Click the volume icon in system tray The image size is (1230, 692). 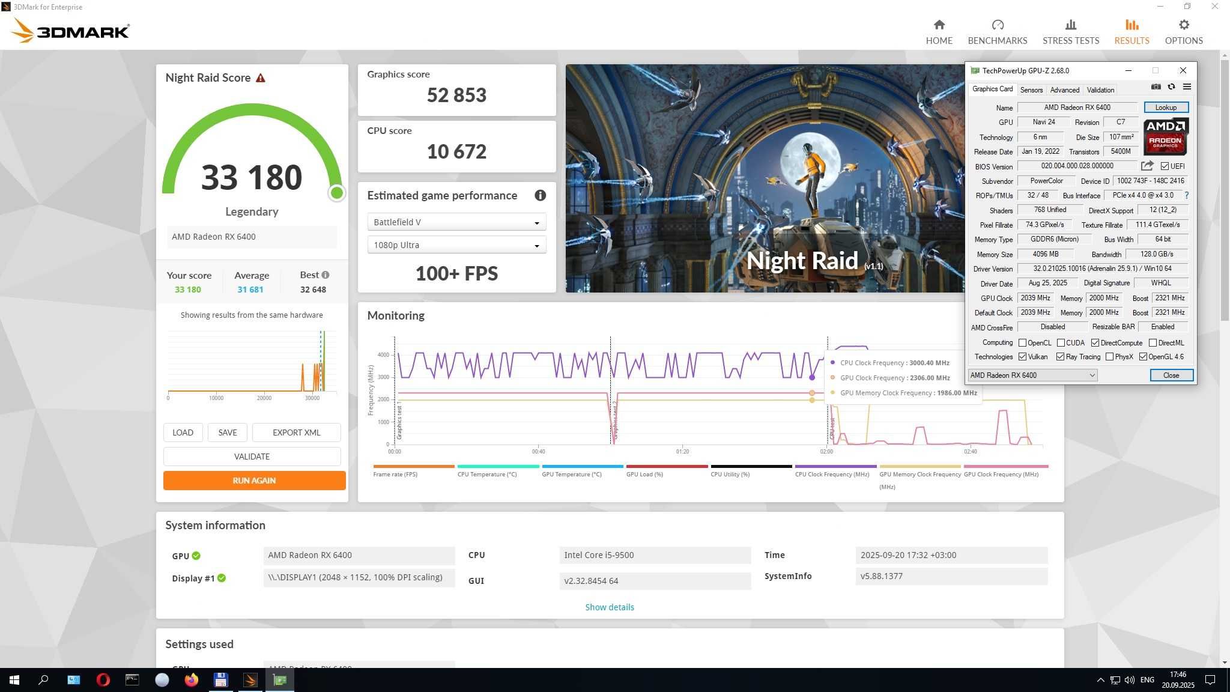point(1129,680)
